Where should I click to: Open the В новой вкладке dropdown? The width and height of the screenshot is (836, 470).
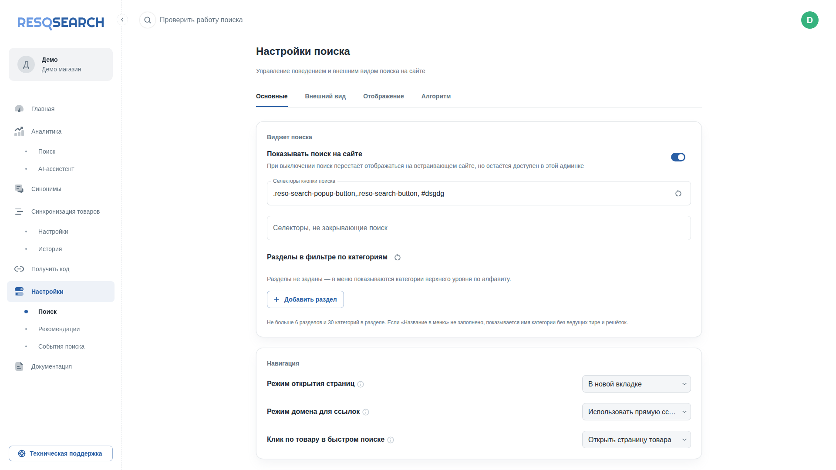coord(636,384)
